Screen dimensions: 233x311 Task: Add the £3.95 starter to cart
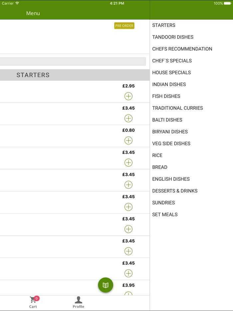tap(128, 293)
